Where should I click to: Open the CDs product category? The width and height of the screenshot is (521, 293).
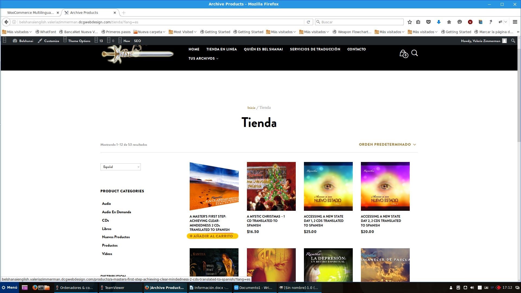(x=105, y=220)
